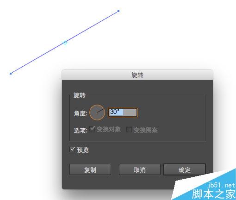
Task: Open the jb51.net watermark link
Action: (222, 185)
